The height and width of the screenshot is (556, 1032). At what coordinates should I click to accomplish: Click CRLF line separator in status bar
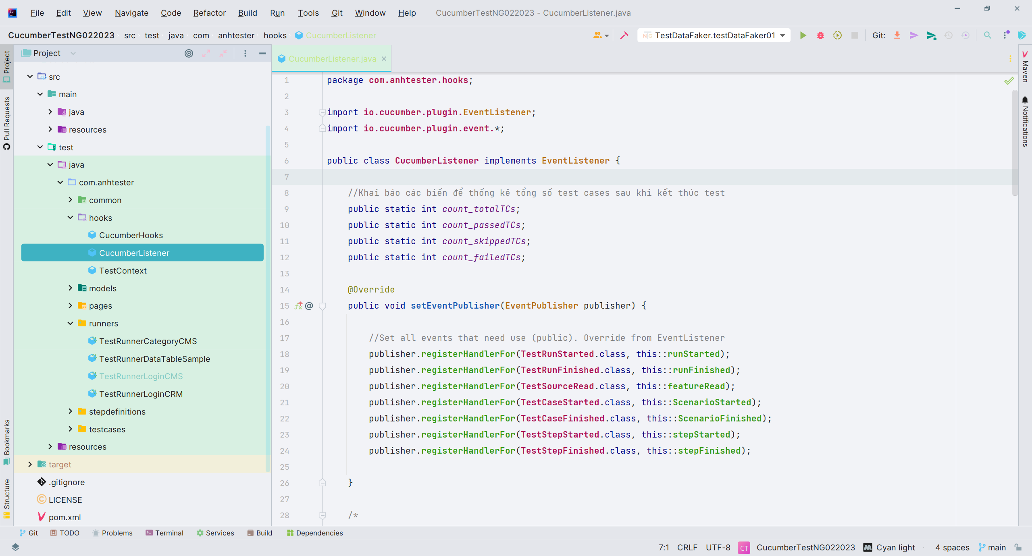(687, 547)
